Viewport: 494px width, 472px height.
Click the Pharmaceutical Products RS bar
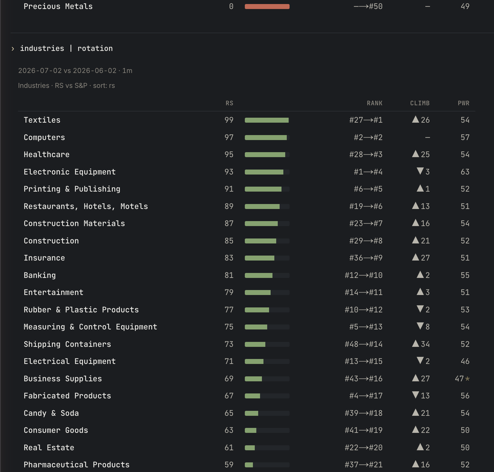tap(267, 465)
